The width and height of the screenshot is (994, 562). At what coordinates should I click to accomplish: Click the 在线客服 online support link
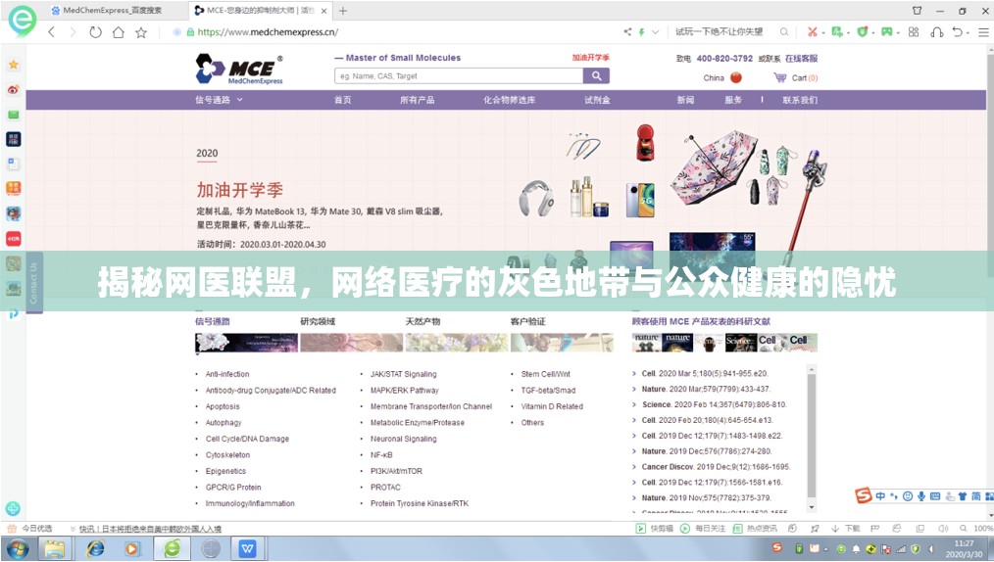[801, 58]
